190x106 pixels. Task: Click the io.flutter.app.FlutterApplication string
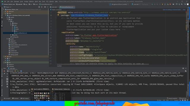99,35
